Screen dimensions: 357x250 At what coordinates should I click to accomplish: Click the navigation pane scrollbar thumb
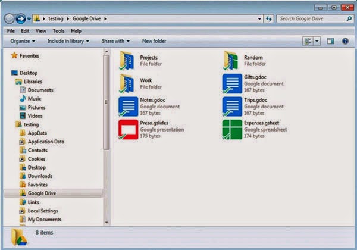pos(107,102)
